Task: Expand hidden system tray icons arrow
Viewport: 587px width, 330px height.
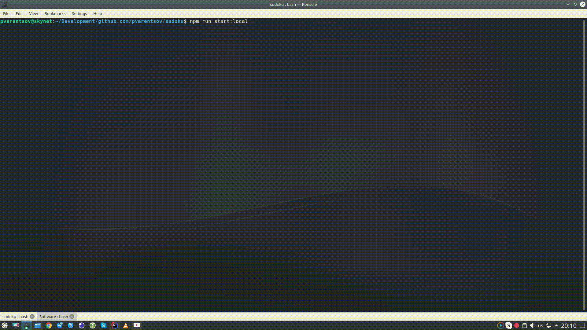Action: [x=556, y=325]
